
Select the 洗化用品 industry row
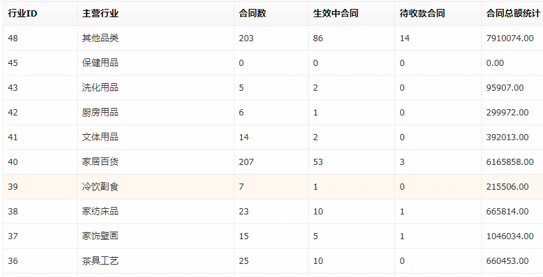coord(273,87)
